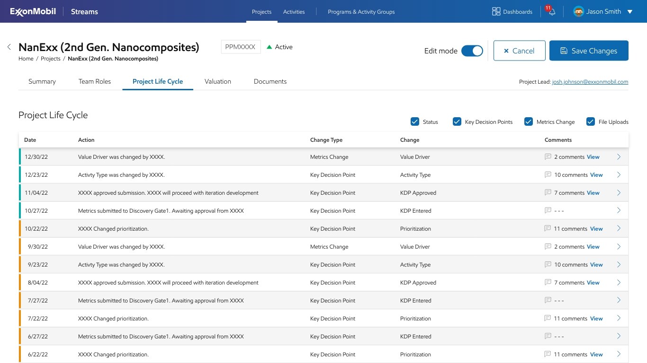
Task: Expand the 12/30/22 Value Driver row chevron
Action: [x=619, y=156]
